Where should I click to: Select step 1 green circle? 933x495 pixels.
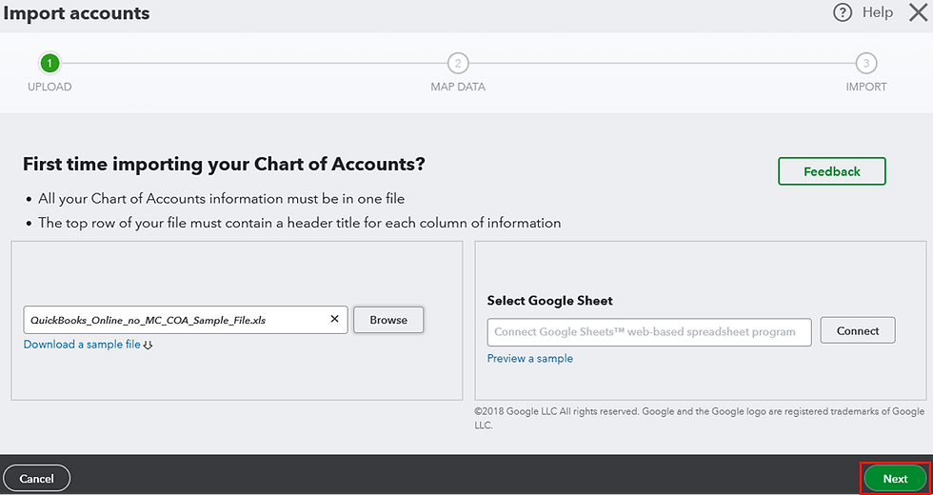click(50, 64)
